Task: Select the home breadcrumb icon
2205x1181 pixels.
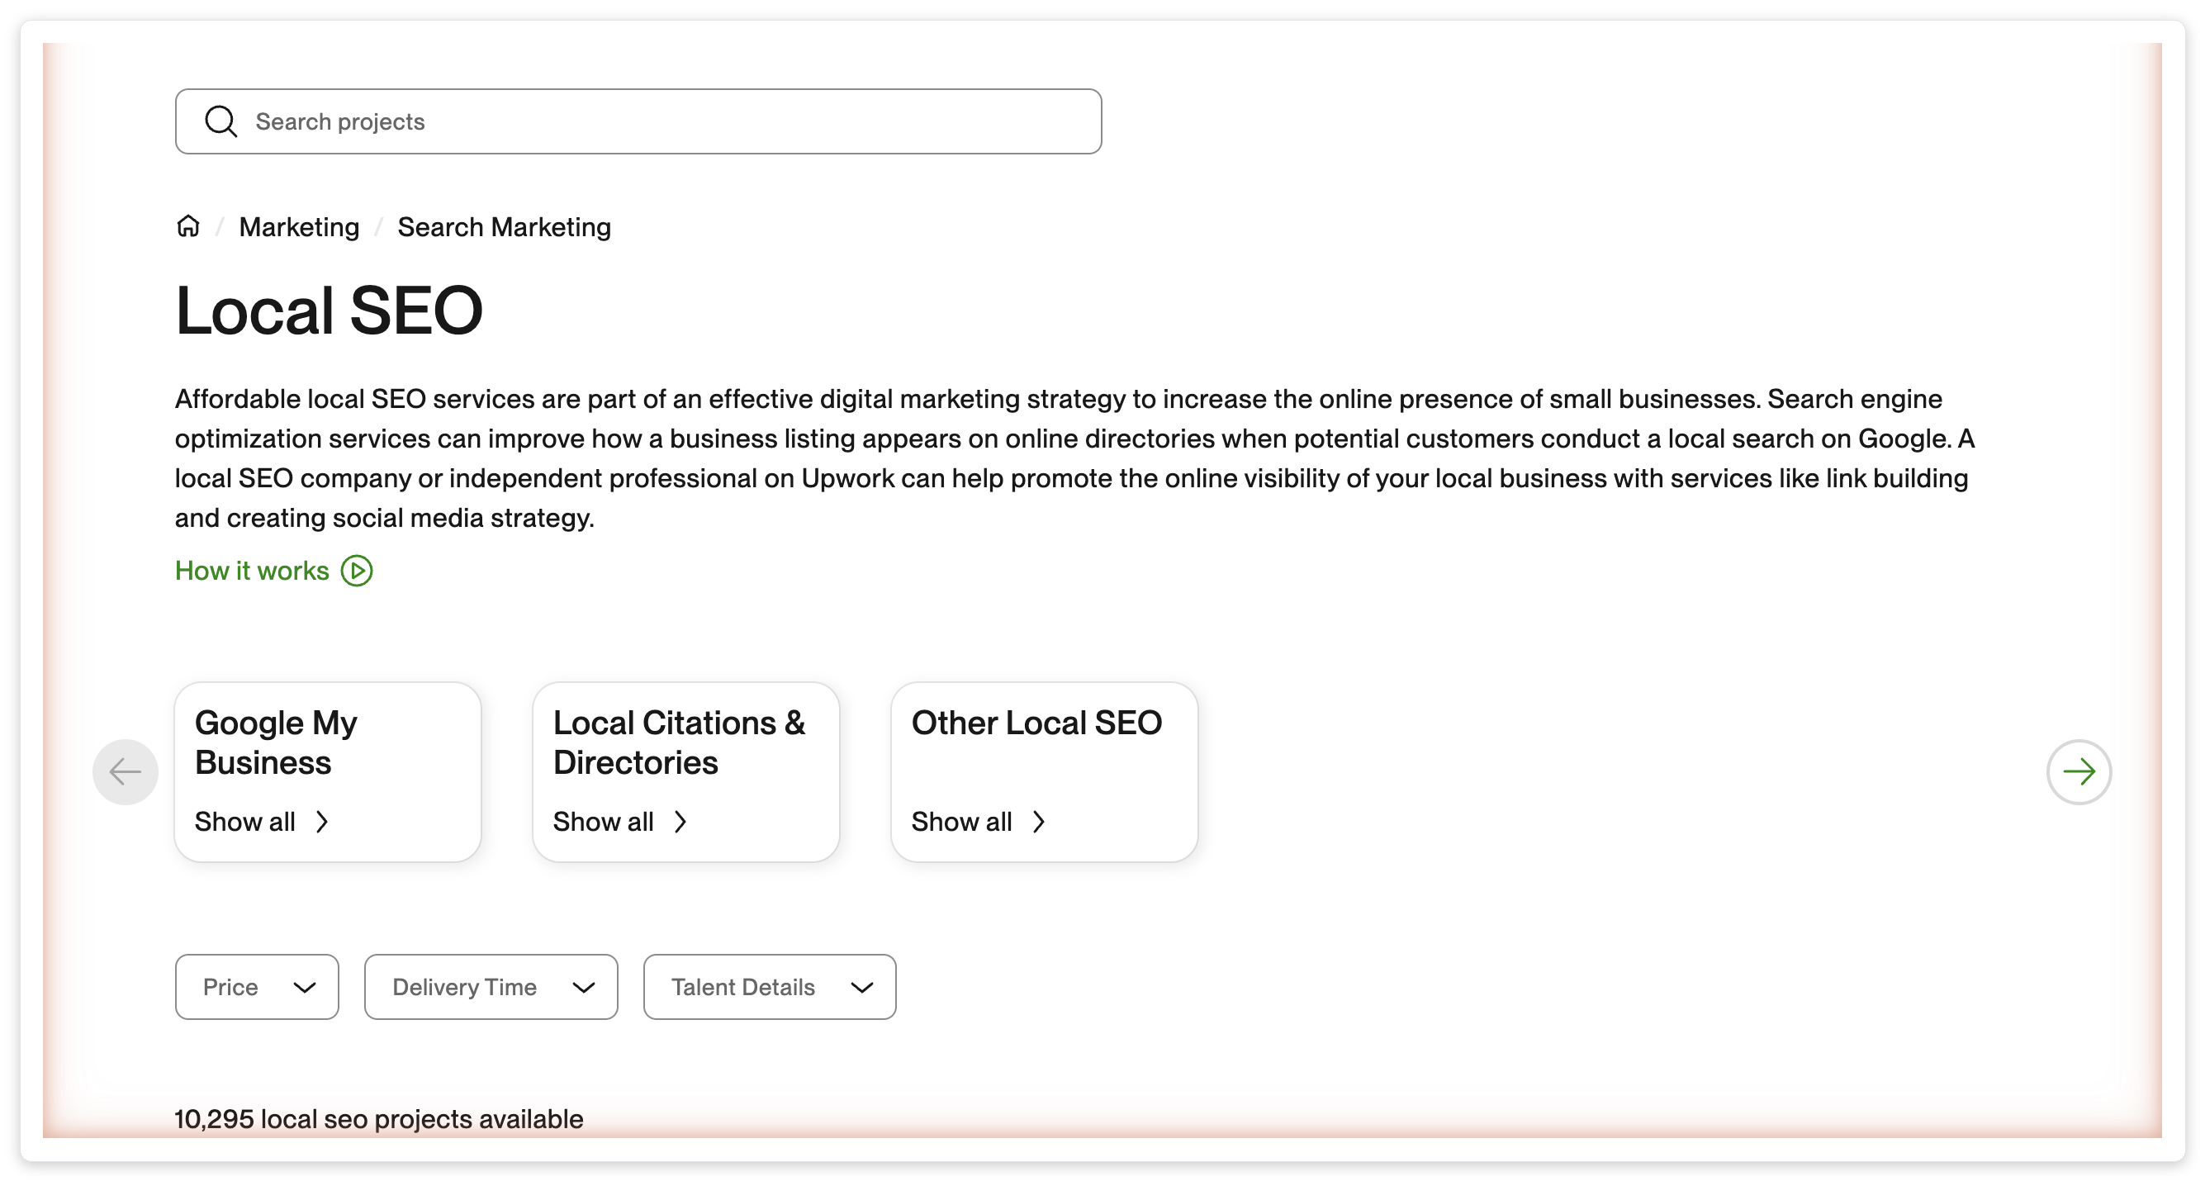Action: [188, 226]
